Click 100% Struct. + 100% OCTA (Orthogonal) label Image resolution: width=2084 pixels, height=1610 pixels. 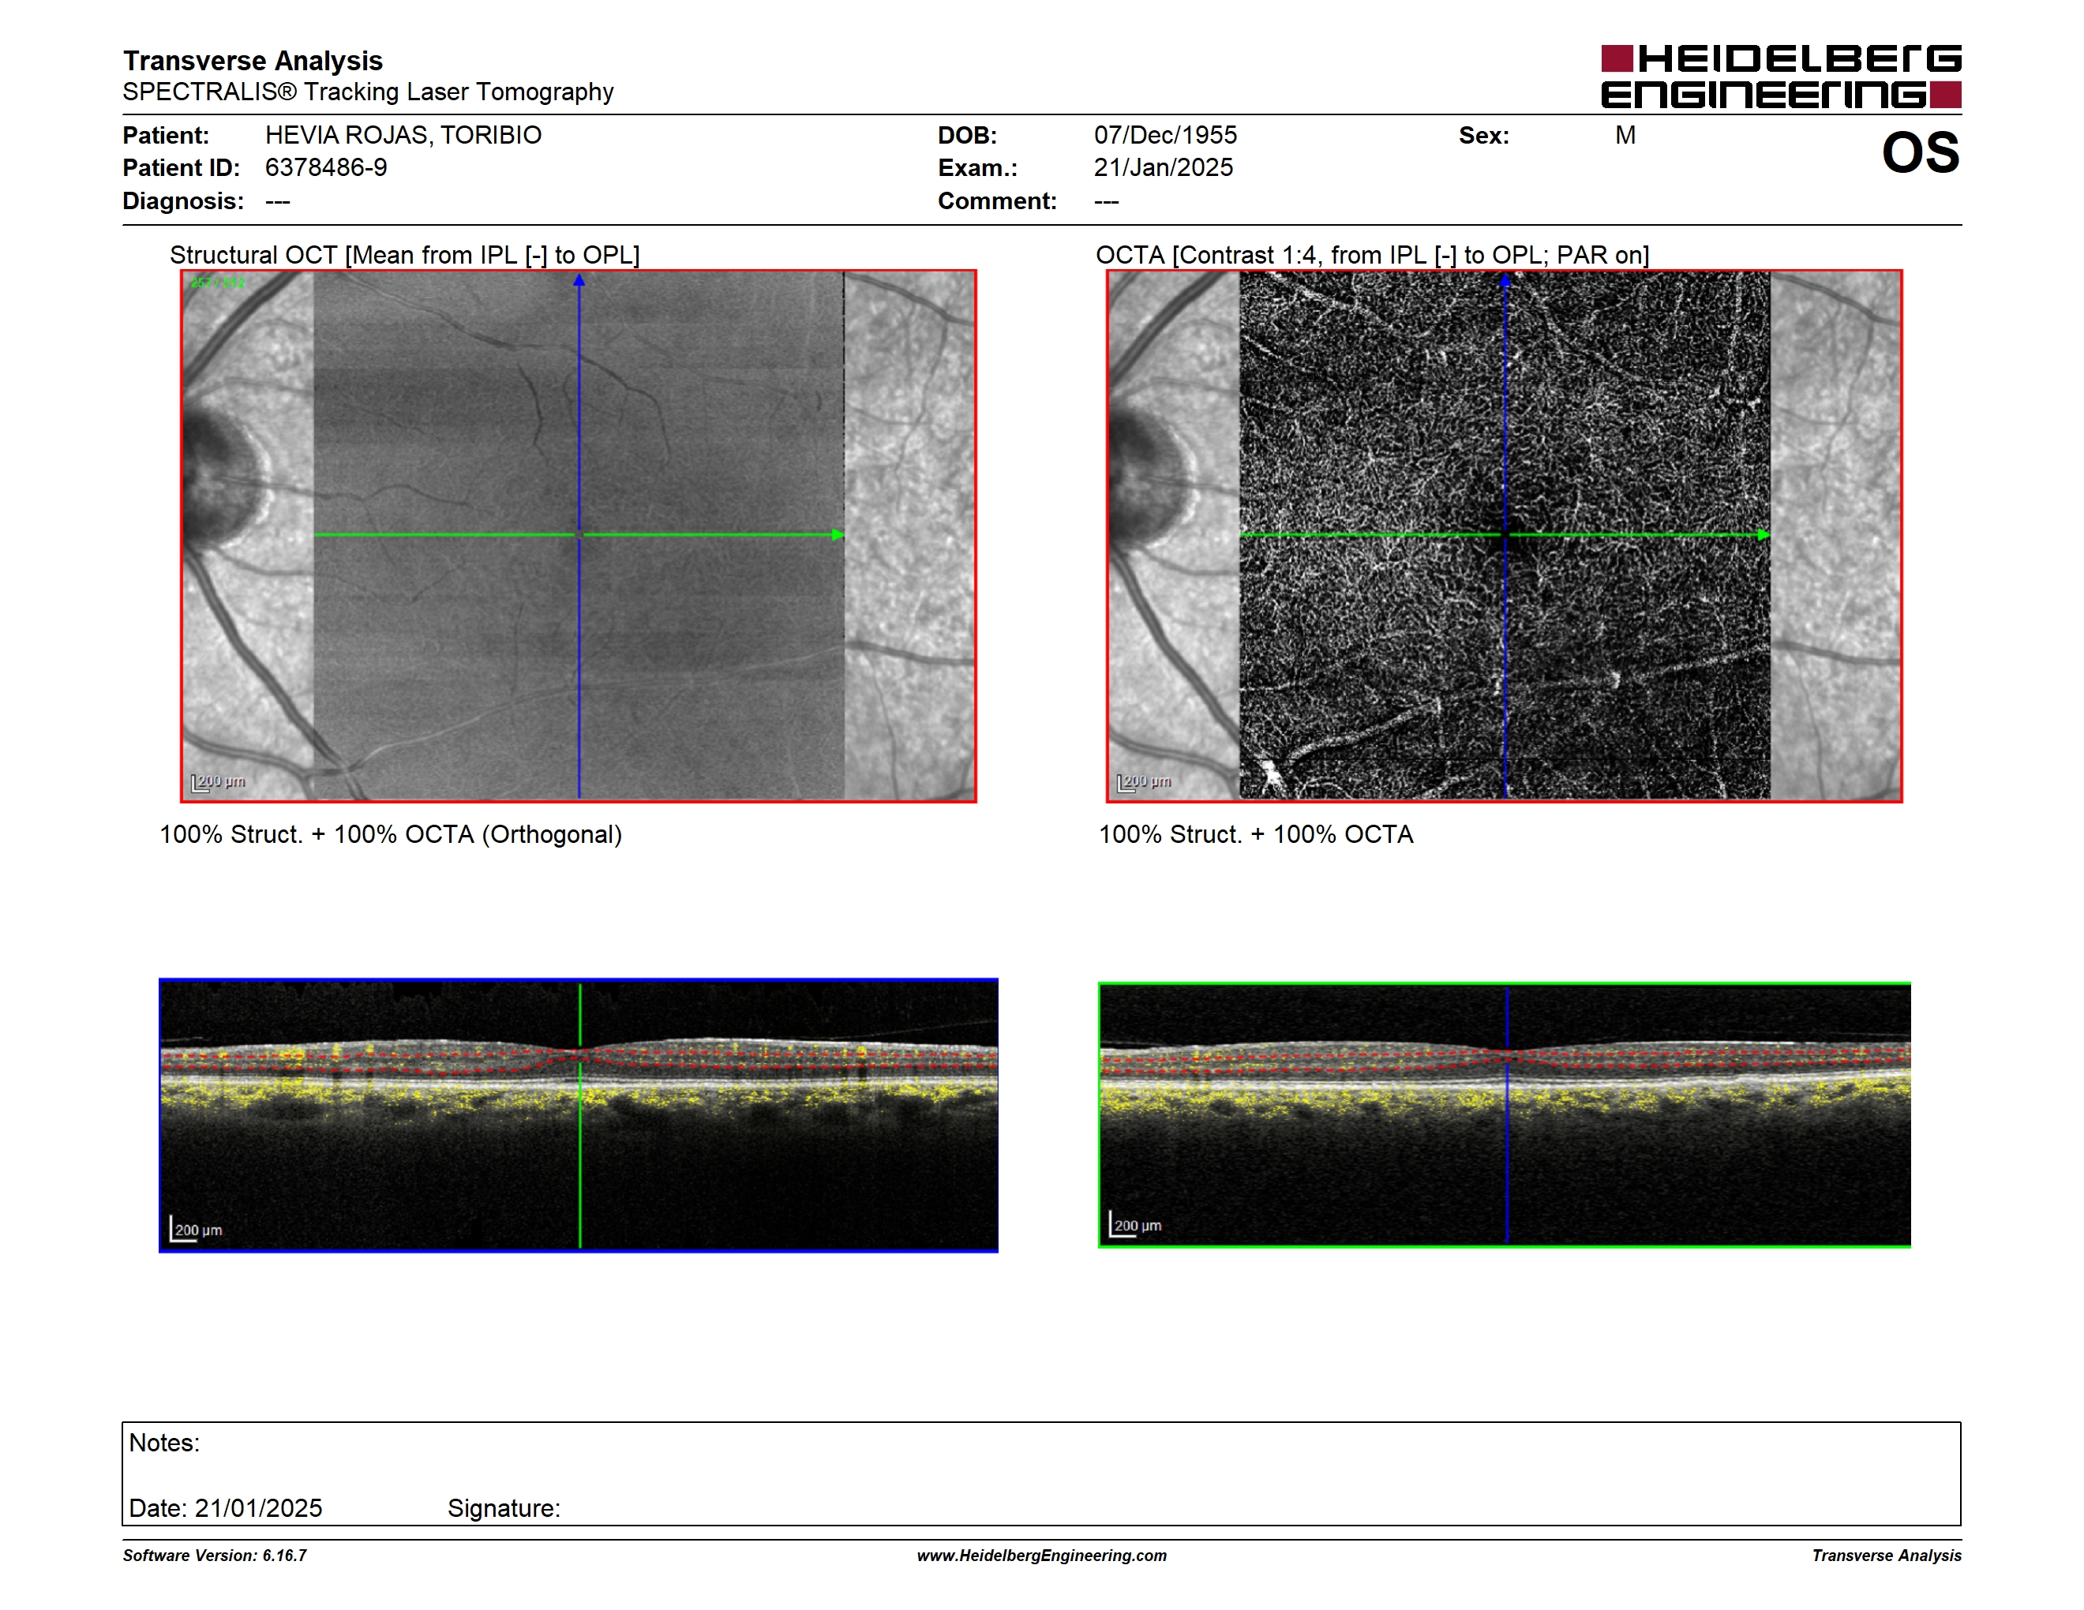pyautogui.click(x=390, y=834)
